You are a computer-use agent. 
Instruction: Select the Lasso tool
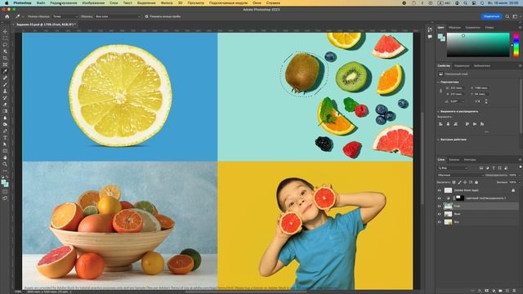pos(5,45)
